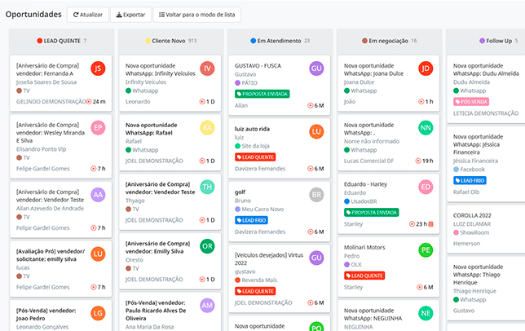This screenshot has height=331, width=525.
Task: Open the GU avatar on GUSTAVO - FUSCA card
Action: coord(316,68)
